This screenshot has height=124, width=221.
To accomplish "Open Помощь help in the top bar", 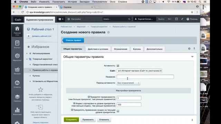I will tap(192, 19).
